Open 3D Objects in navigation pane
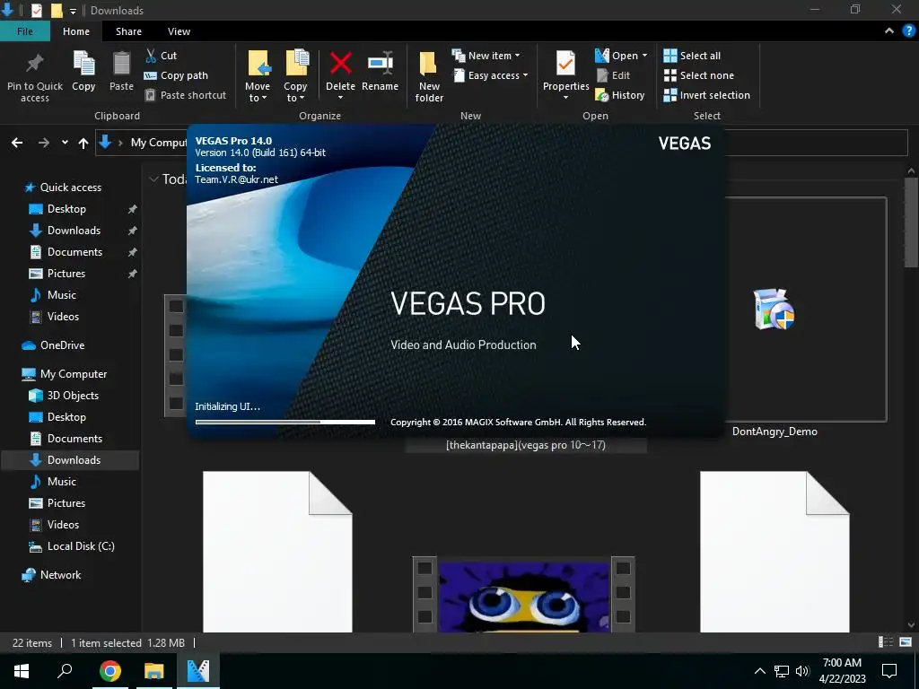Viewport: 919px width, 689px height. [73, 396]
